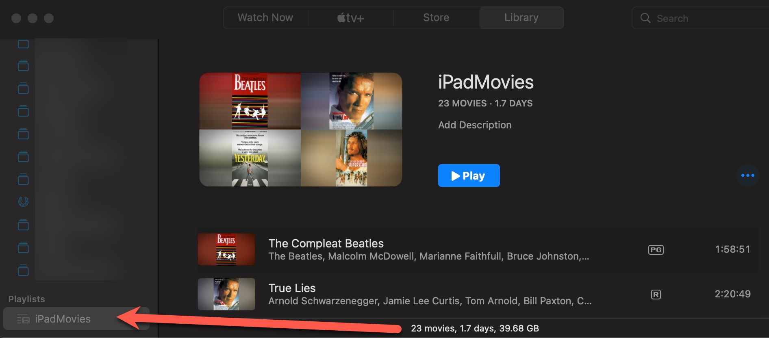Switch to the Apple TV+ tab
The image size is (769, 338).
[351, 18]
